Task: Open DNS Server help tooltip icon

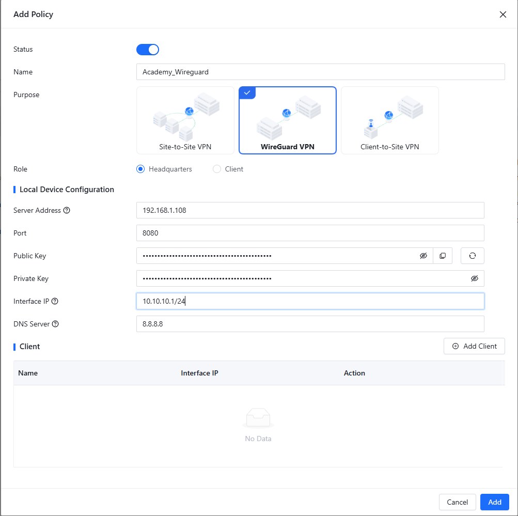Action: pos(55,324)
